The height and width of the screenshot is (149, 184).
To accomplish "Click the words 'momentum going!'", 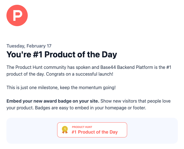I will pyautogui.click(x=97, y=88).
